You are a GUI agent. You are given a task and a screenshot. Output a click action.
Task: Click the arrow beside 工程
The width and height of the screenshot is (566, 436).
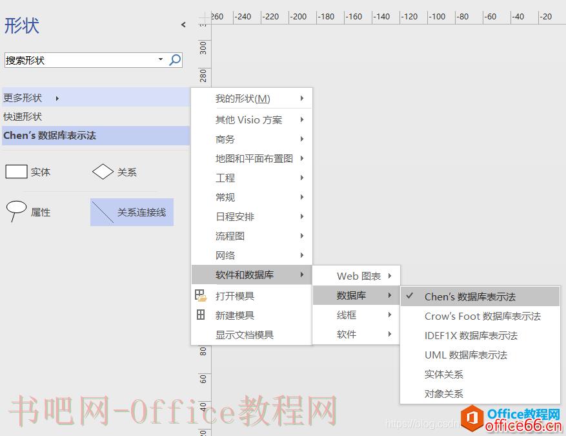click(302, 178)
